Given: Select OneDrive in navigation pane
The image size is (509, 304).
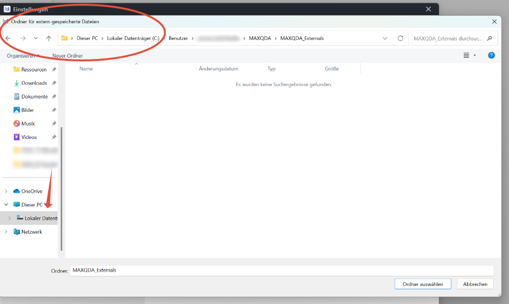Looking at the screenshot, I should coord(32,191).
